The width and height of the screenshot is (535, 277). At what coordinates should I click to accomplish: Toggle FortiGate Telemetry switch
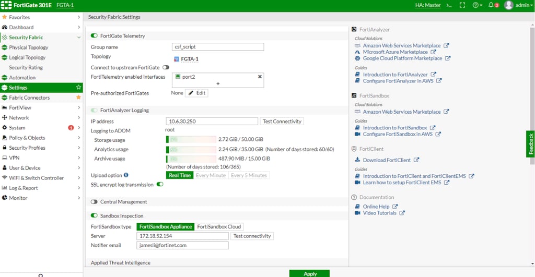pyautogui.click(x=94, y=36)
